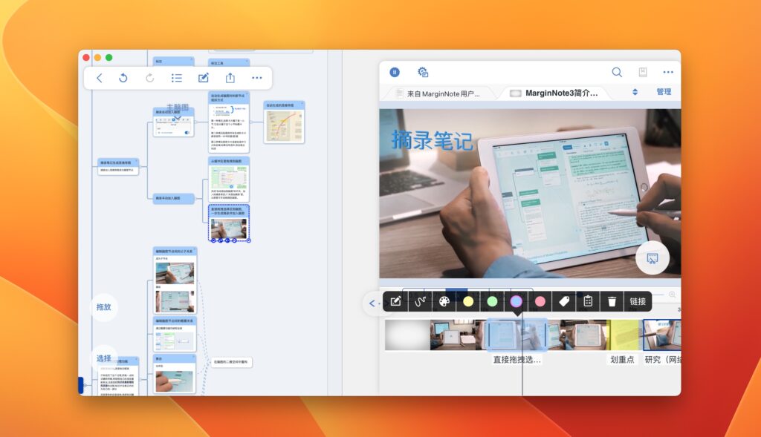Screen dimensions: 761x437
Task: Pause playback with the blue pause icon
Action: point(395,72)
